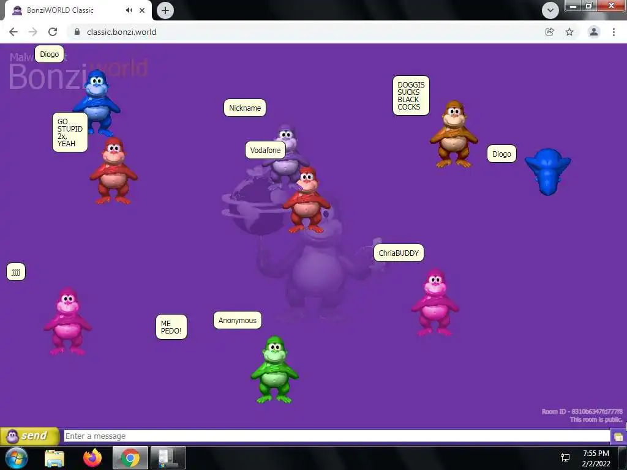This screenshot has width=627, height=470.
Task: Click the This room is public text
Action: coord(596,420)
